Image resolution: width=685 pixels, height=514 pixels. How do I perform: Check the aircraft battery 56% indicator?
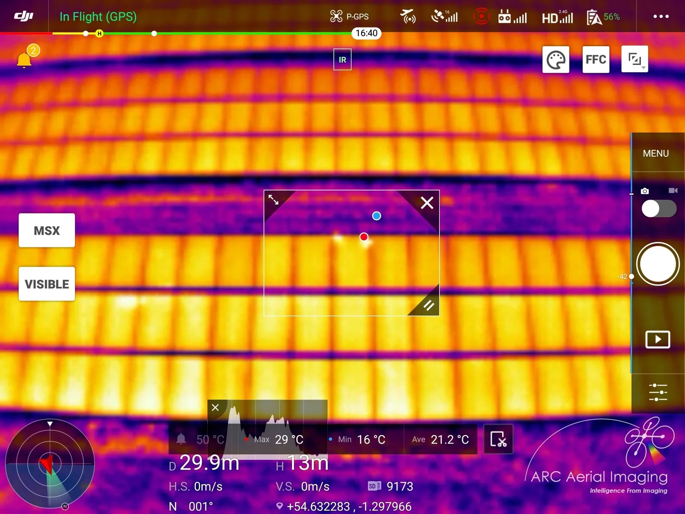click(603, 17)
